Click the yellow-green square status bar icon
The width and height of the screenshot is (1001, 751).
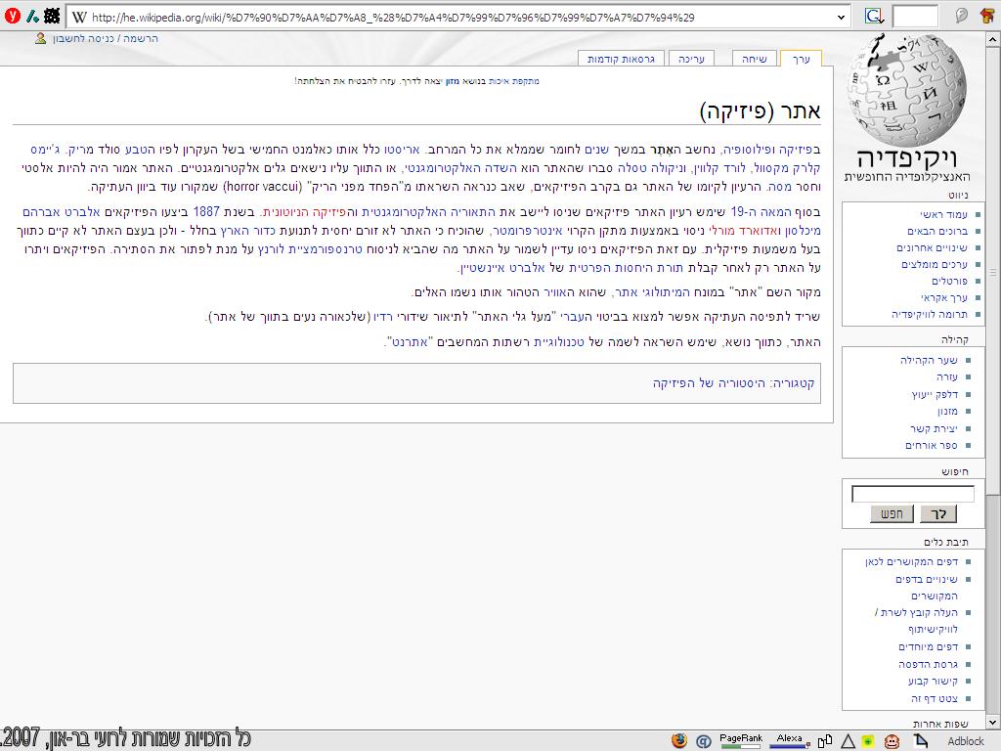(x=868, y=741)
